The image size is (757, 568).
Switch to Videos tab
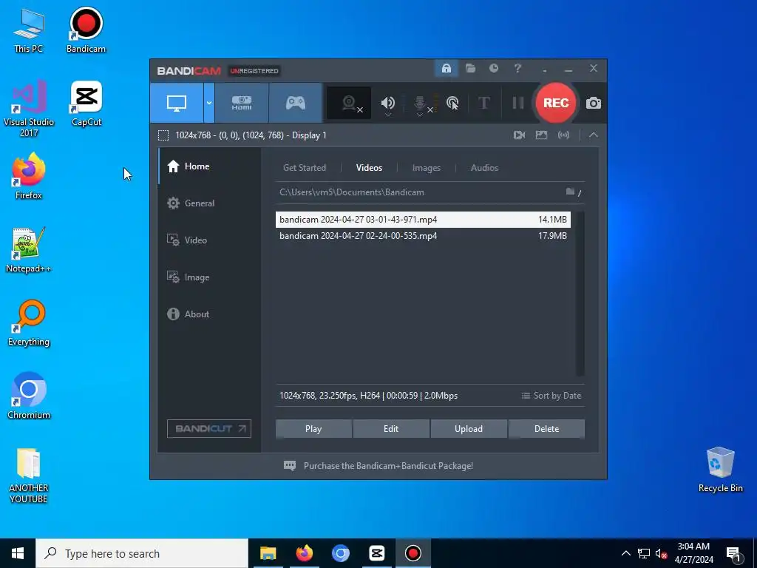(x=369, y=168)
